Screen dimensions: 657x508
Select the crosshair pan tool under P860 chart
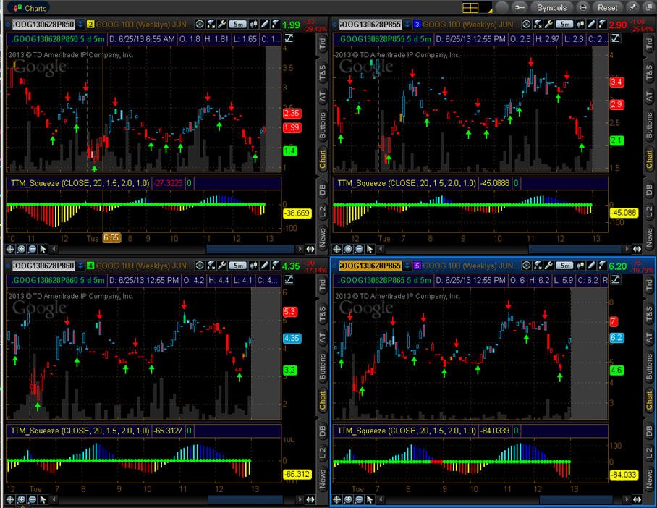tap(10, 499)
